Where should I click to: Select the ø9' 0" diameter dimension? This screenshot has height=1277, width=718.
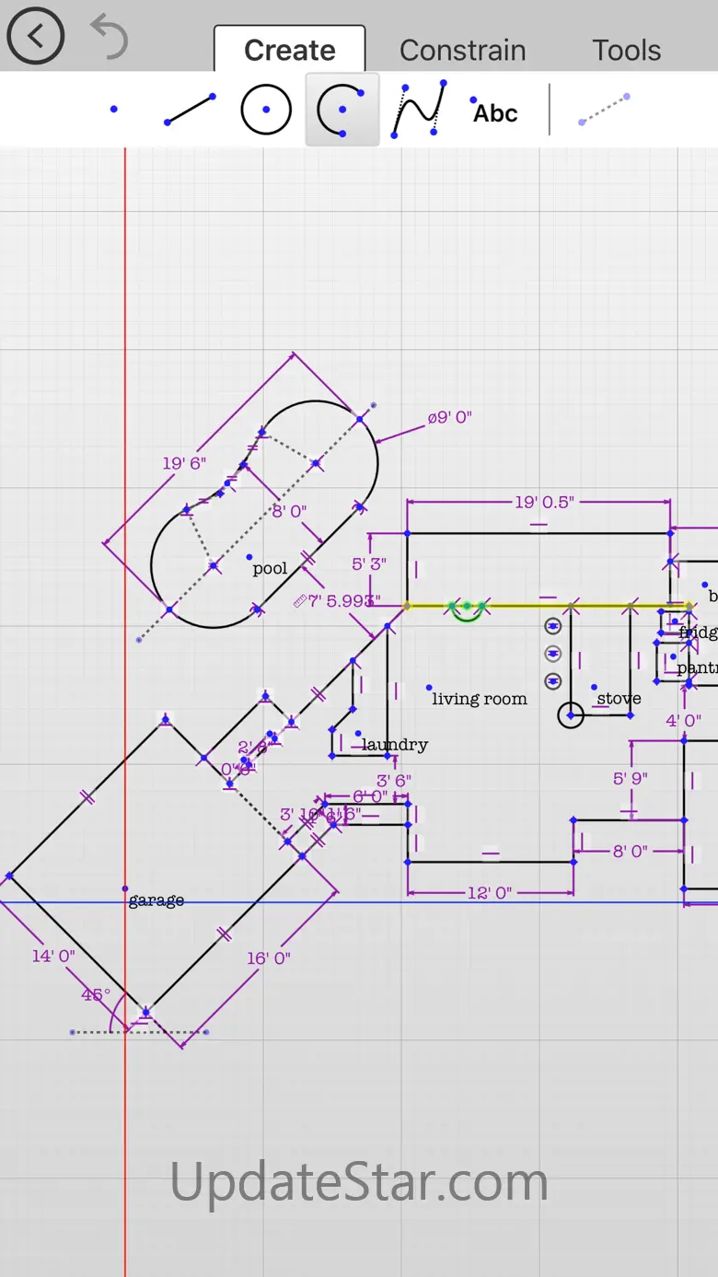tap(449, 417)
